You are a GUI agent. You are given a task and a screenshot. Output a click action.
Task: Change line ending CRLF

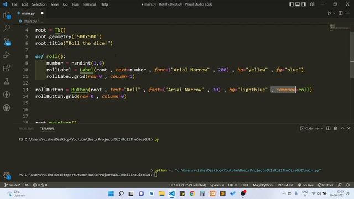click(245, 185)
